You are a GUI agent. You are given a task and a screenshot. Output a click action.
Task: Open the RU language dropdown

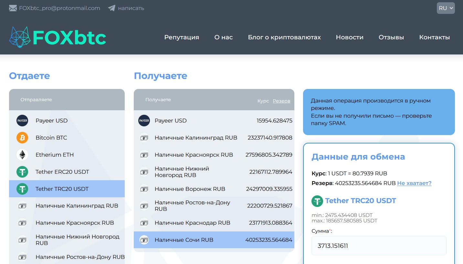tap(446, 8)
